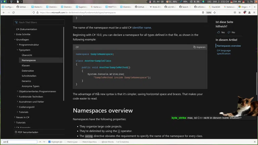Close the find bar
Image resolution: width=258 pixels, height=145 pixels.
pyautogui.click(x=255, y=142)
